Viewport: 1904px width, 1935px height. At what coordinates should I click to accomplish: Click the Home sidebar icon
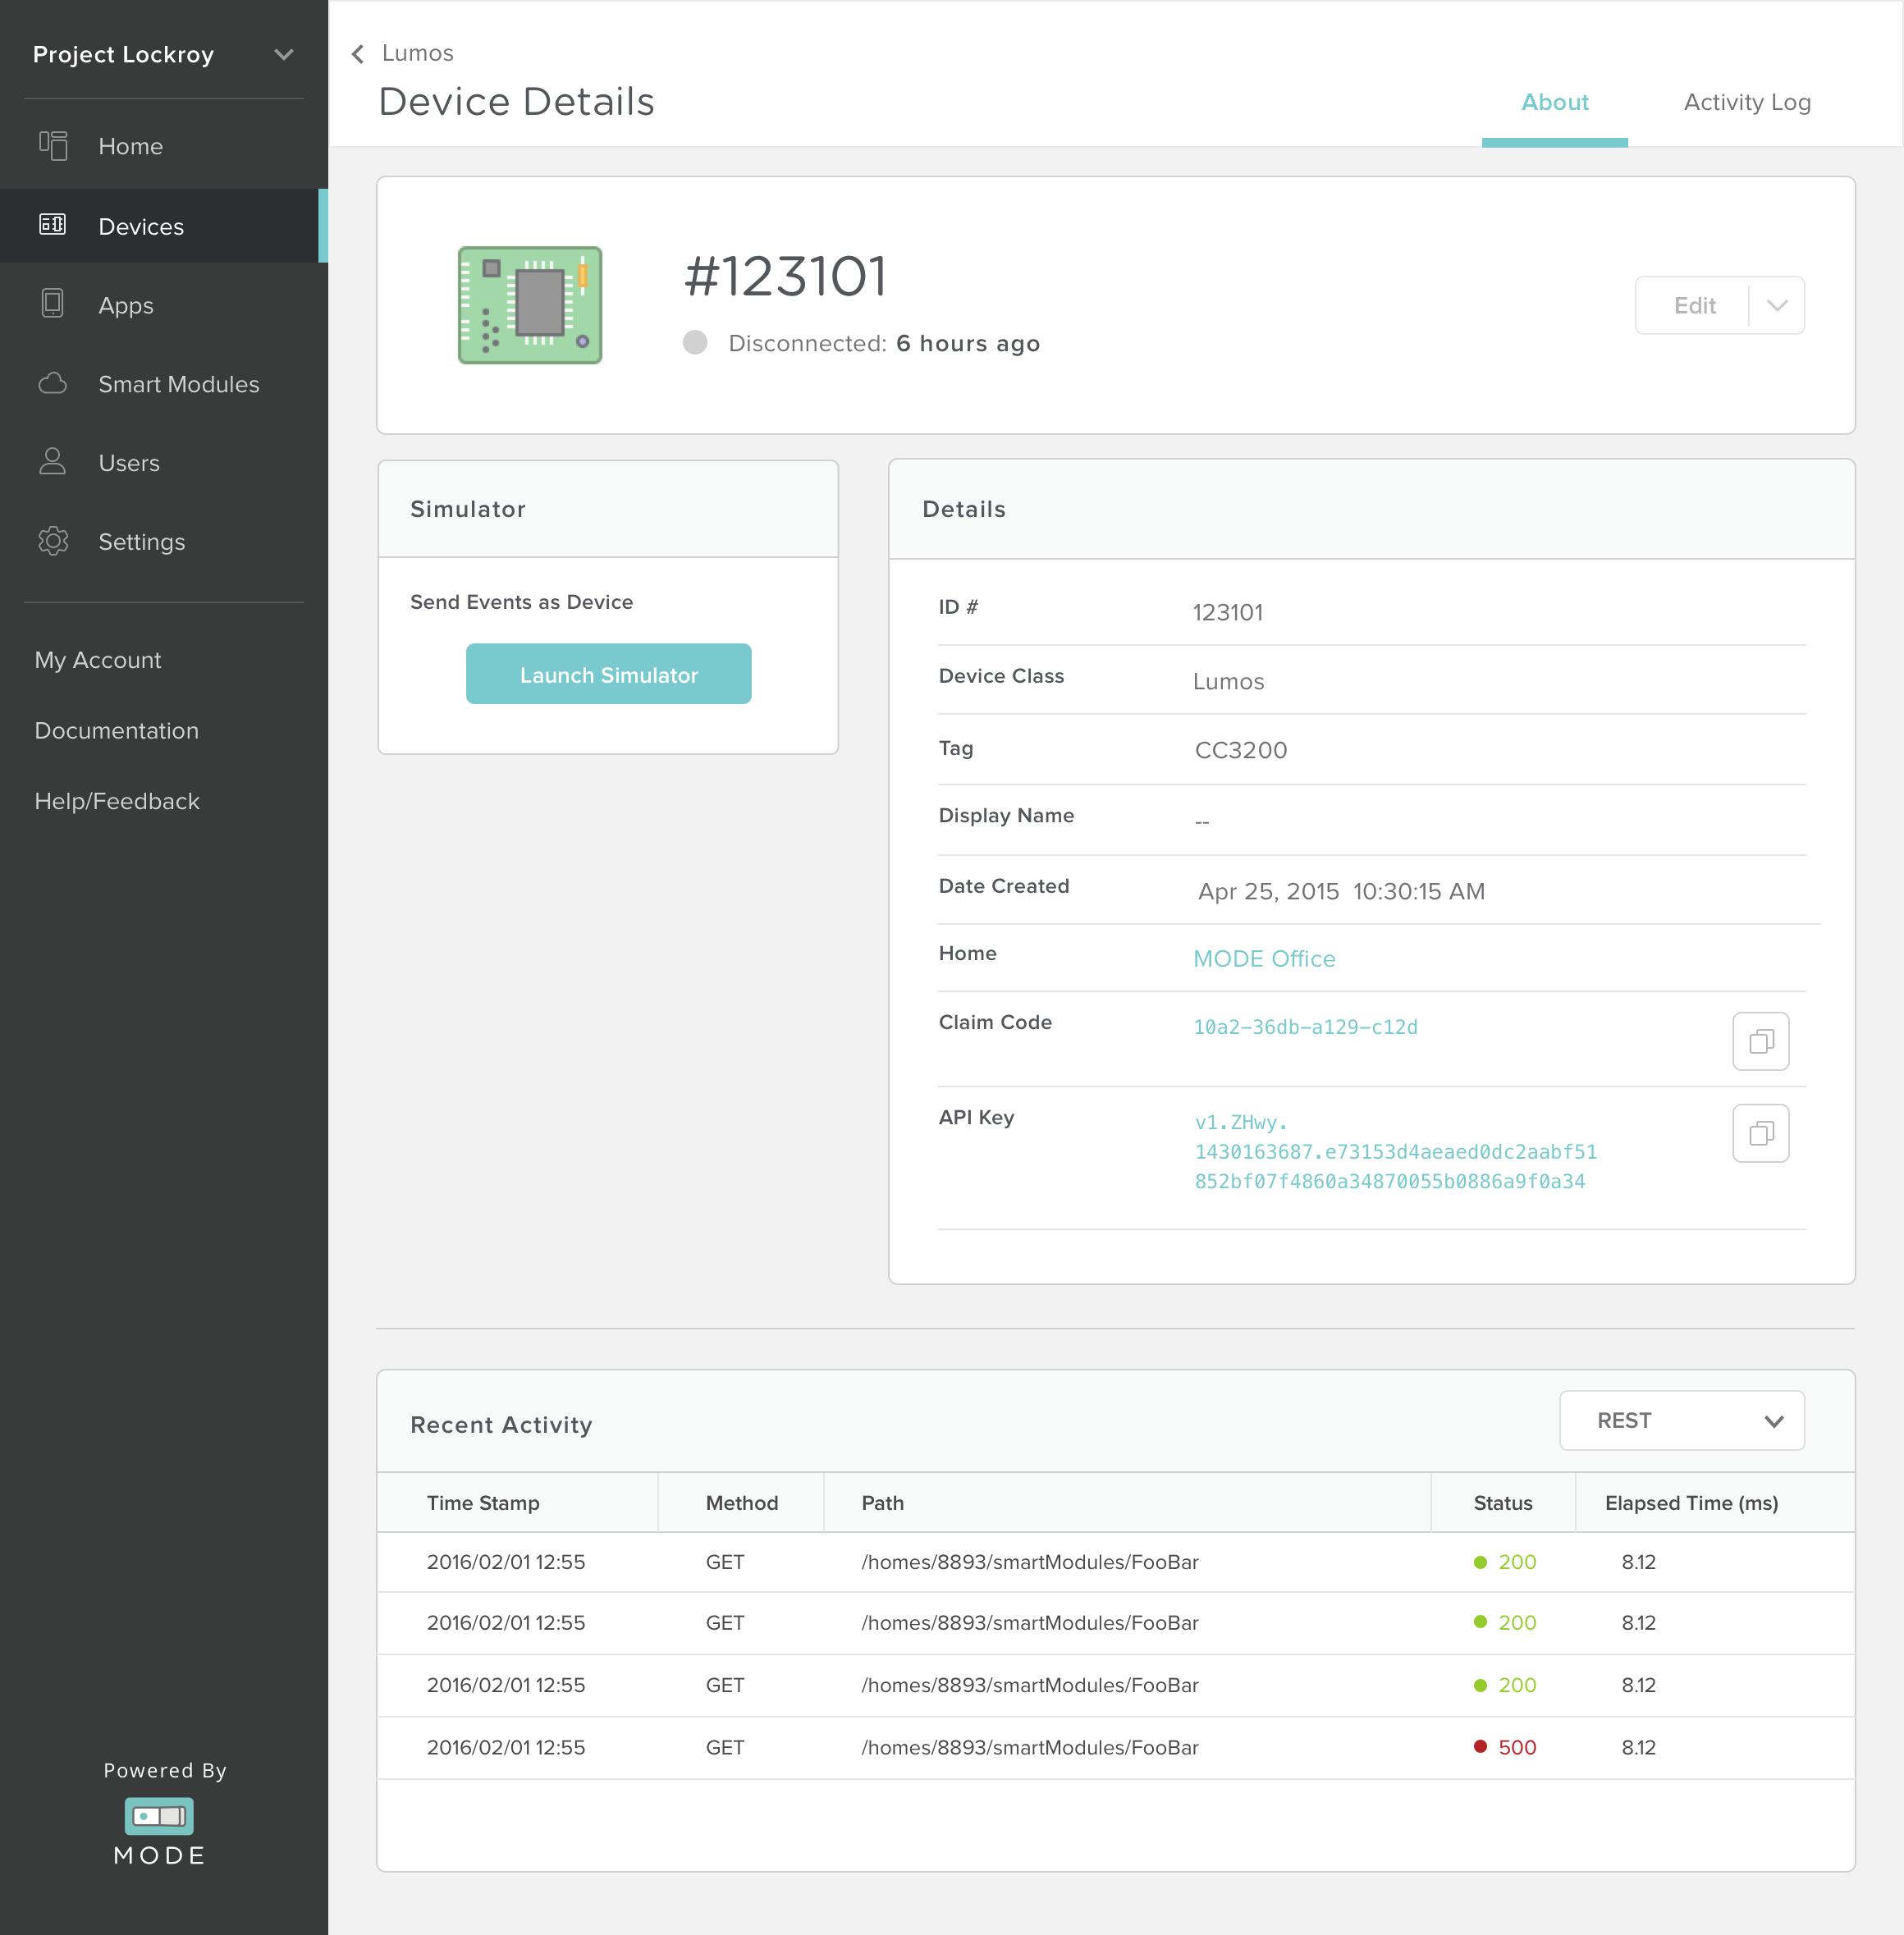click(53, 146)
